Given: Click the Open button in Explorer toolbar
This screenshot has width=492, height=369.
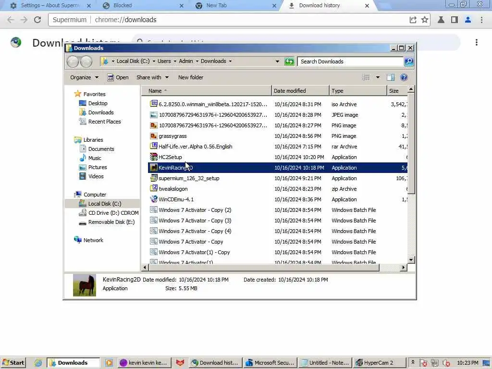Looking at the screenshot, I should (x=118, y=77).
